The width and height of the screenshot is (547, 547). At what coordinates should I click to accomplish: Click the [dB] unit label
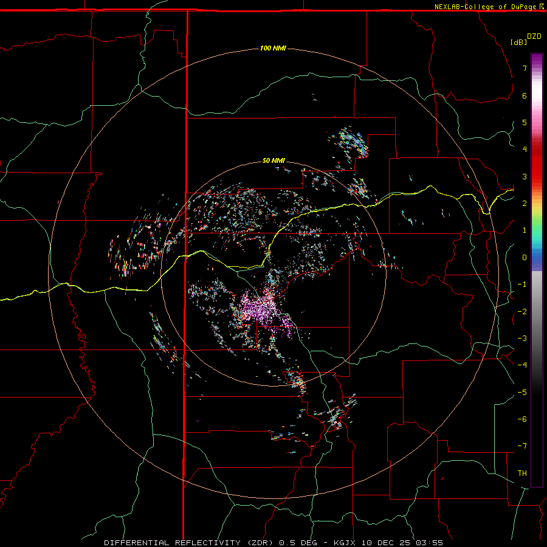pyautogui.click(x=518, y=42)
